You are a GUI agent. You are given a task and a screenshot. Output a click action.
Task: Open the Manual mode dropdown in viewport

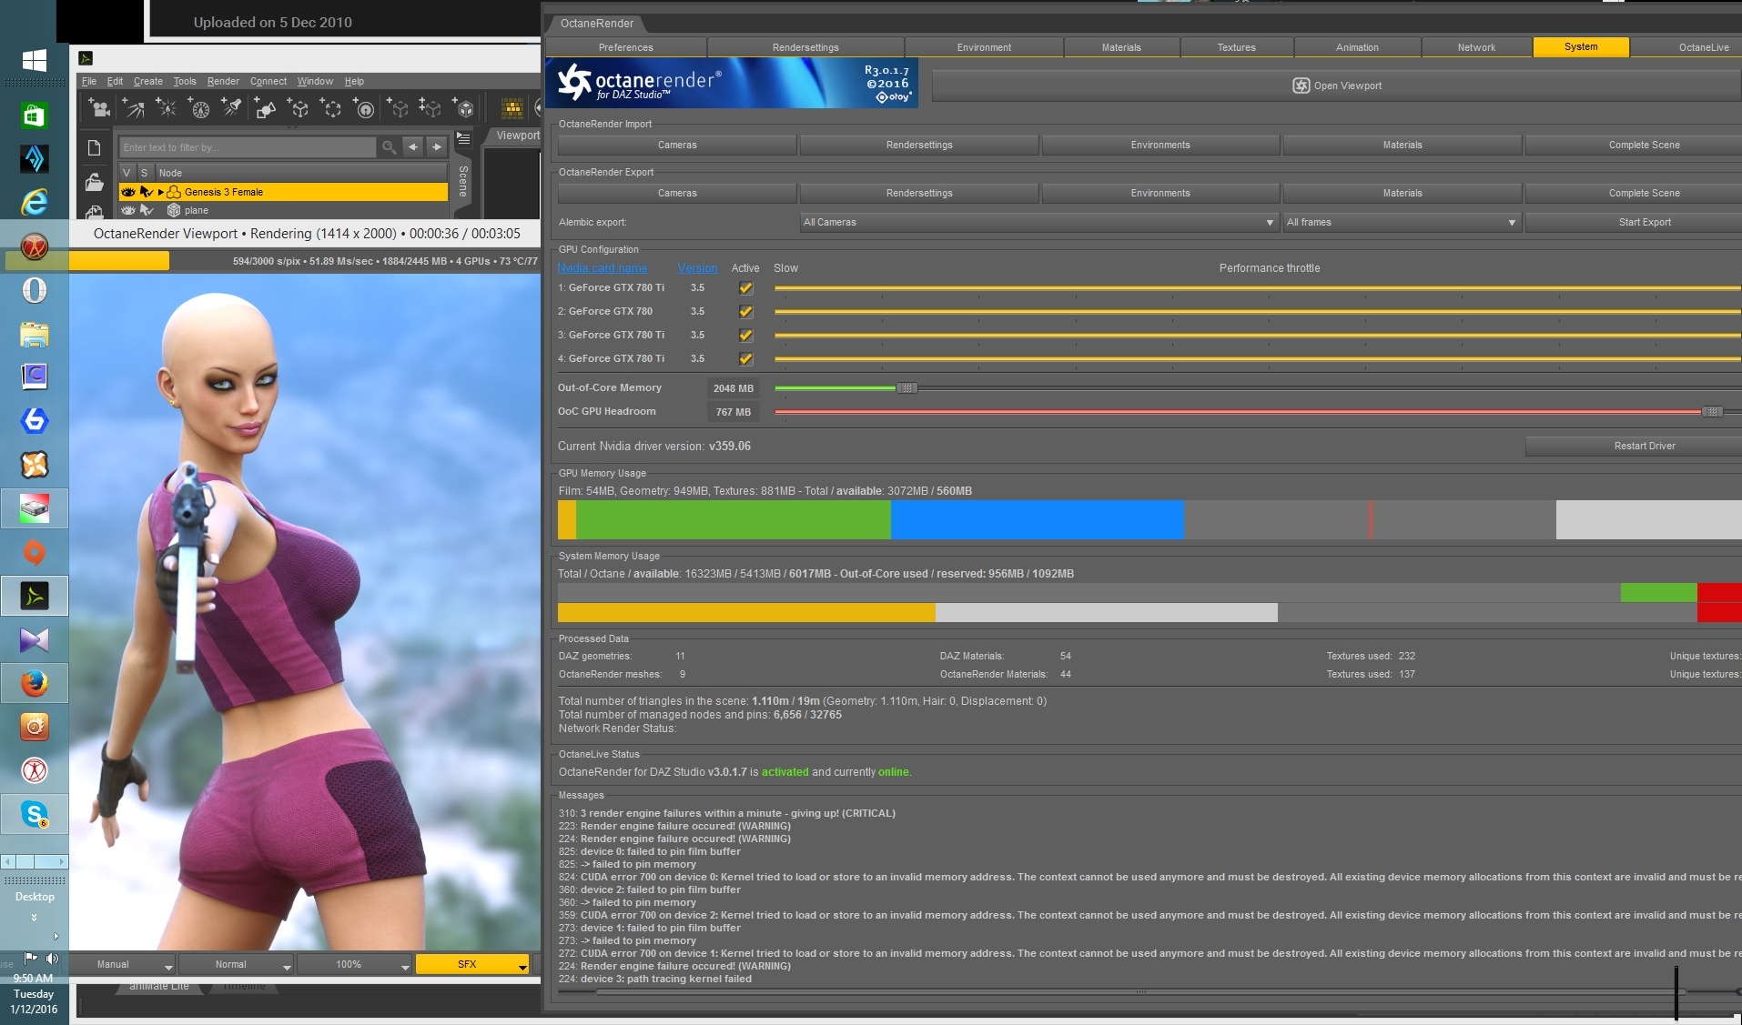click(x=122, y=964)
